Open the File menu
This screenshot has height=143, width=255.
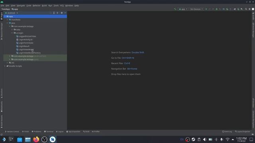(x=2, y=6)
